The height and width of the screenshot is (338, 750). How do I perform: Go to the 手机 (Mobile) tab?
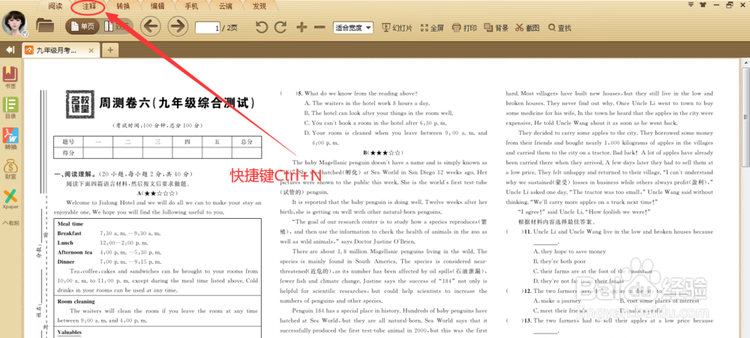[x=191, y=6]
